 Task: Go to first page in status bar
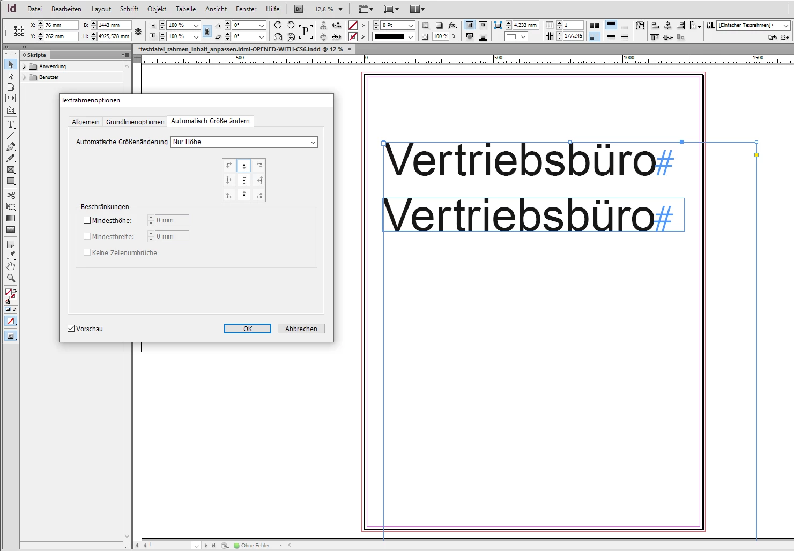pos(137,545)
